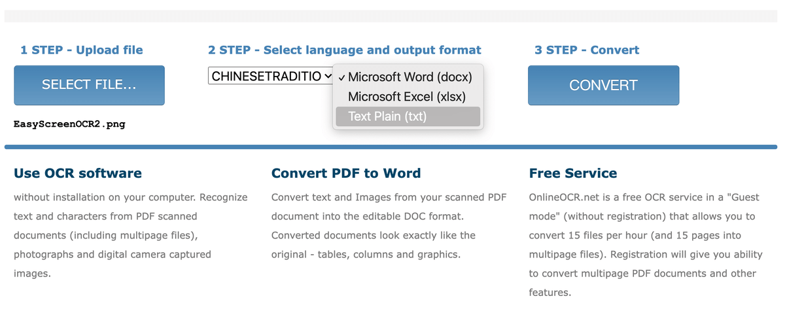Click the '2 STEP - Select language' heading

pyautogui.click(x=345, y=50)
